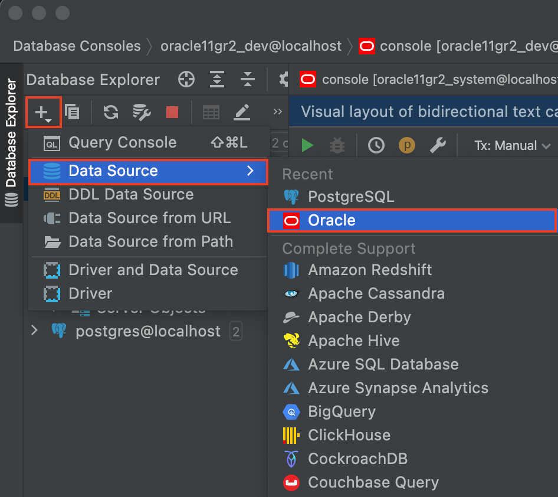The width and height of the screenshot is (558, 497).
Task: Open Database Explorer gear settings
Action: pos(284,79)
